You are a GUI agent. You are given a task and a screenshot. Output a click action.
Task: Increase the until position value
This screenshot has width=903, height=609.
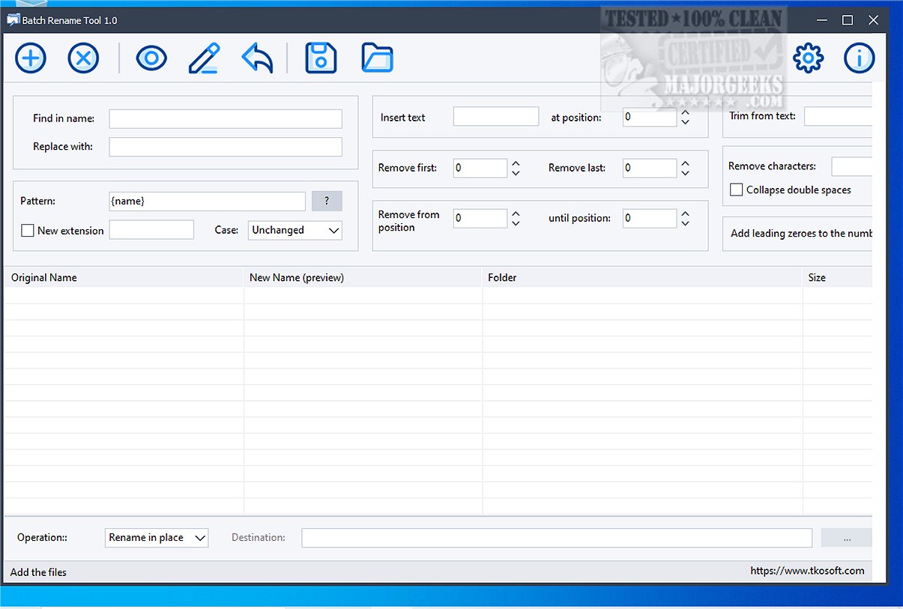(685, 213)
